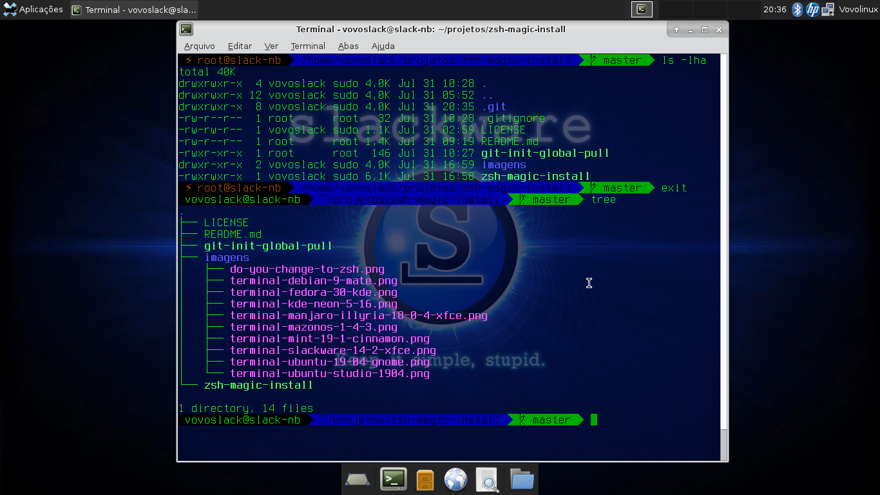This screenshot has height=495, width=880.
Task: Open the HP tray icon
Action: 813,9
